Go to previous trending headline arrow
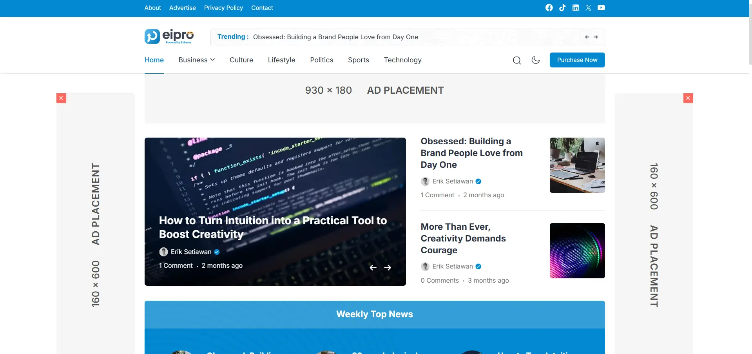This screenshot has height=354, width=752. [587, 37]
